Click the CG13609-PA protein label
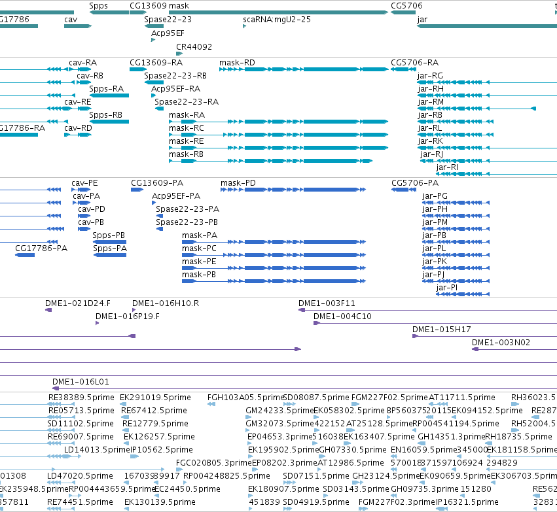This screenshot has width=557, height=512. [156, 183]
